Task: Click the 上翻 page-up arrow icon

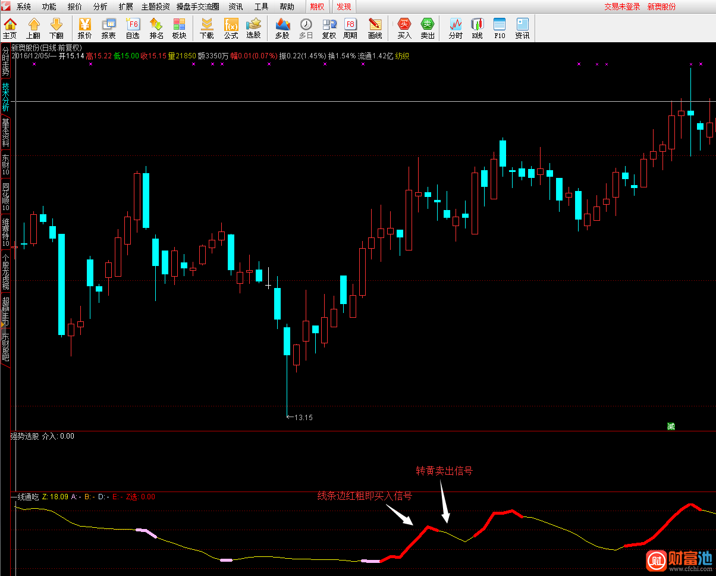Action: point(33,28)
